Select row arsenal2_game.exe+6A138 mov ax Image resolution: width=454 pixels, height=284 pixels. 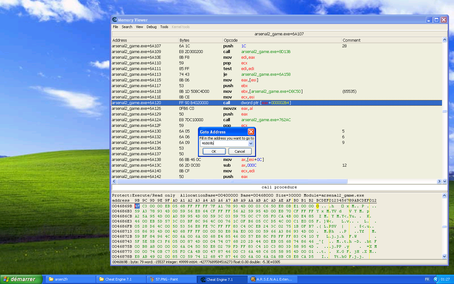277,160
